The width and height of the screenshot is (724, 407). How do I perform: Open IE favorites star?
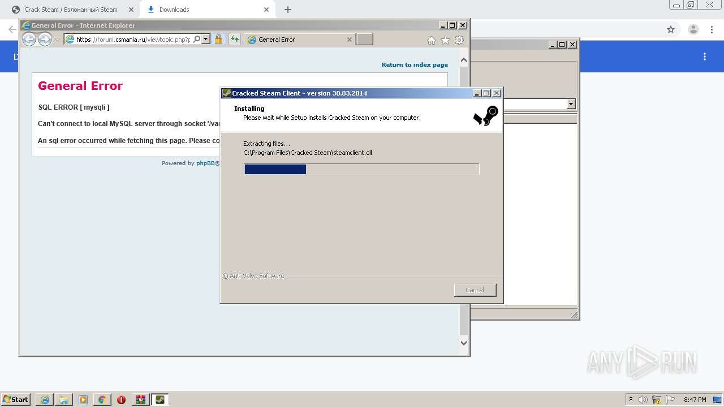pyautogui.click(x=445, y=40)
